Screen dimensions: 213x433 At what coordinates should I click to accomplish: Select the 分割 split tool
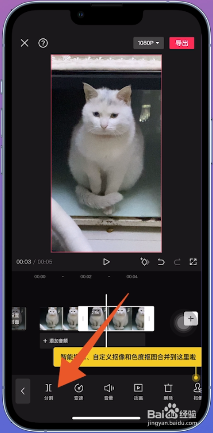(x=48, y=391)
